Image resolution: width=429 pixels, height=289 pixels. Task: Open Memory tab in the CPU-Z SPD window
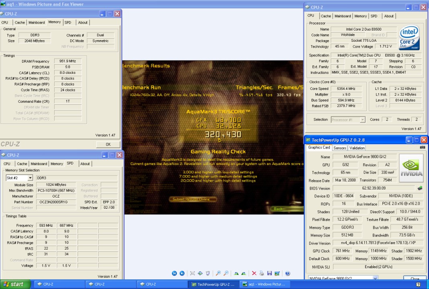(x=57, y=164)
